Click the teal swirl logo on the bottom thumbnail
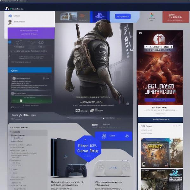Viewport: 190px width, 190px height. pyautogui.click(x=176, y=173)
